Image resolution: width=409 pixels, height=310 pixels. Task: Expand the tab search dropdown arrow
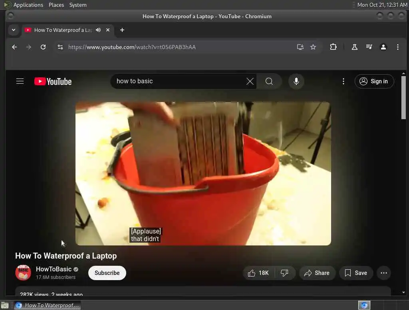pyautogui.click(x=14, y=30)
